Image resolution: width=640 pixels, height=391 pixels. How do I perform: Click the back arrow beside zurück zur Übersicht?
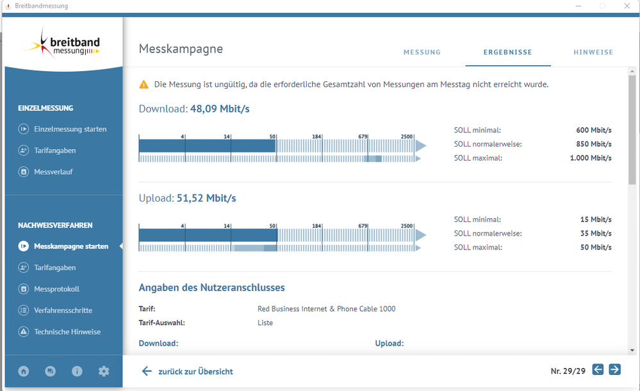pos(147,371)
